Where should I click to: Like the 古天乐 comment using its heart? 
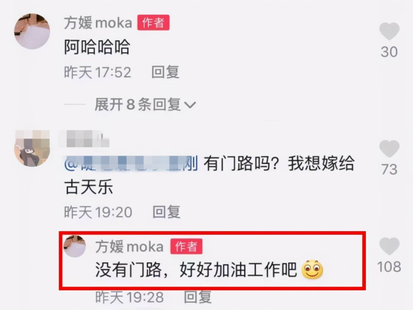[x=389, y=149]
